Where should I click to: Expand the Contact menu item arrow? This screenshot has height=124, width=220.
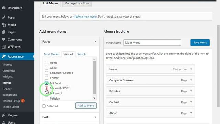[x=191, y=102]
